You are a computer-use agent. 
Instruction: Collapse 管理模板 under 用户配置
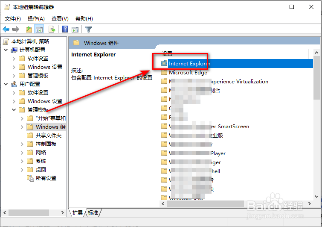[14, 110]
